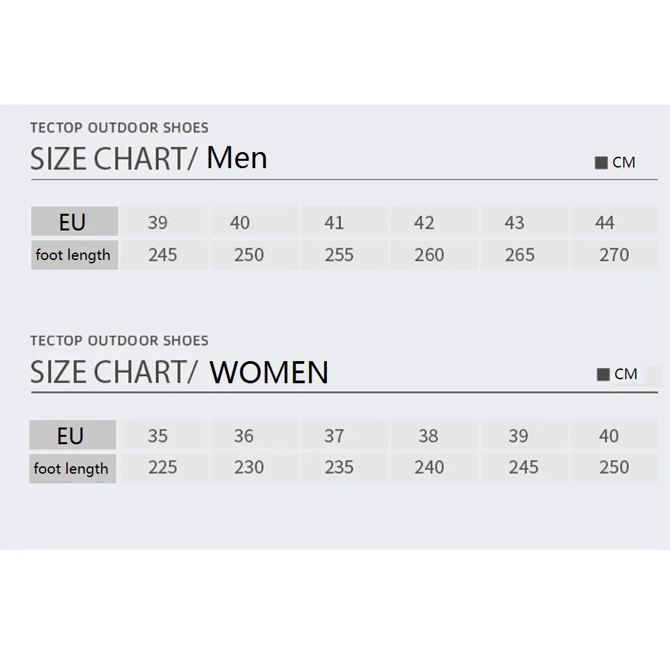Choose EU size 42 in Men chart
670x670 pixels.
point(424,222)
